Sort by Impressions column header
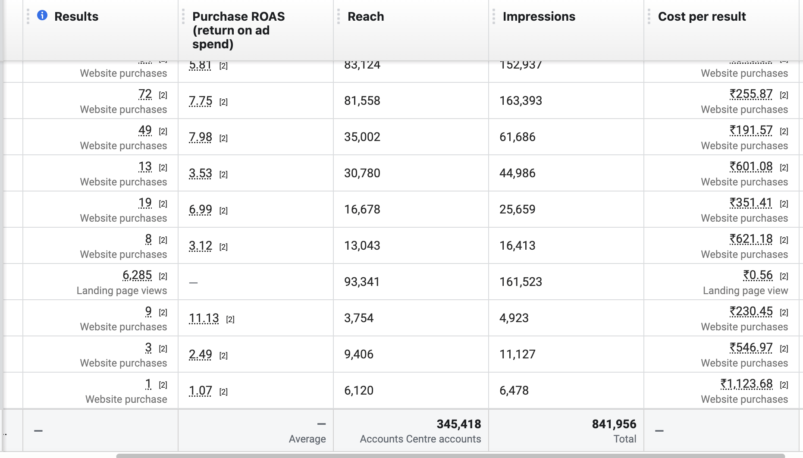This screenshot has height=458, width=803. tap(539, 16)
